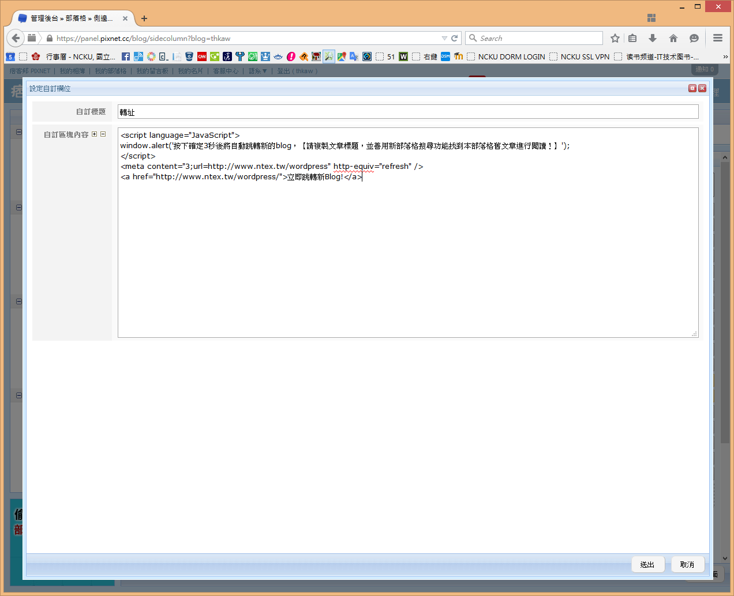Open the blue crown bookmark icon

(x=265, y=56)
